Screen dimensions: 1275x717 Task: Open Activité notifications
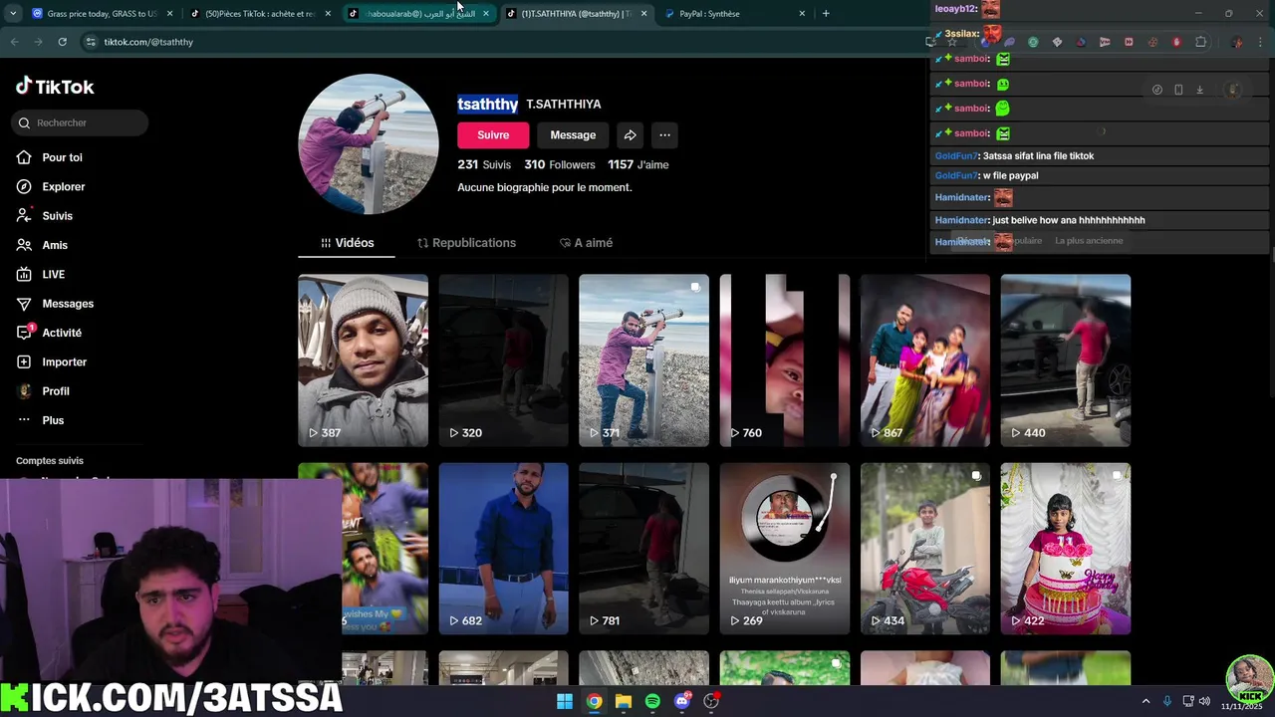[62, 333]
